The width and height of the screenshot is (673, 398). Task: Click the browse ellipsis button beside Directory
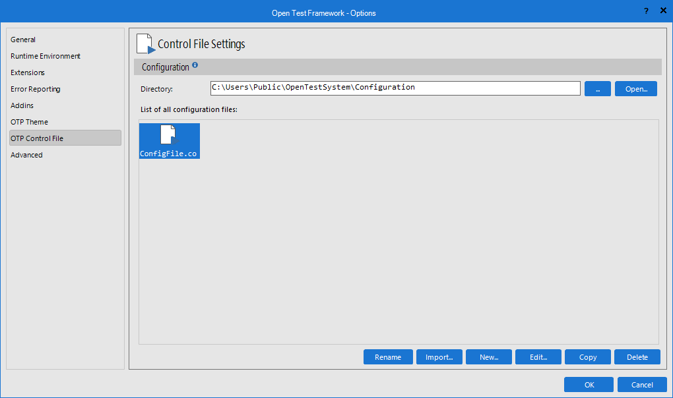click(x=597, y=88)
